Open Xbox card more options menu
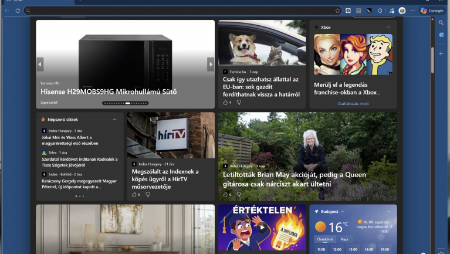 (388, 27)
